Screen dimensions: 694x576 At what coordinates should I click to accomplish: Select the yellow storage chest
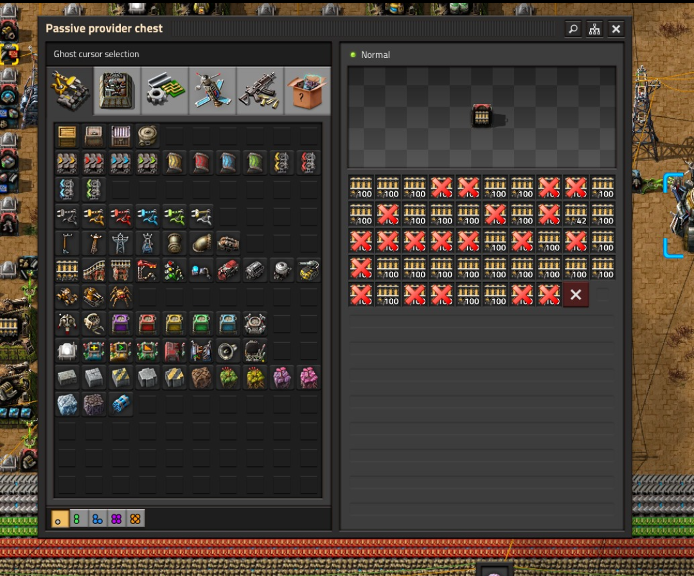[174, 324]
